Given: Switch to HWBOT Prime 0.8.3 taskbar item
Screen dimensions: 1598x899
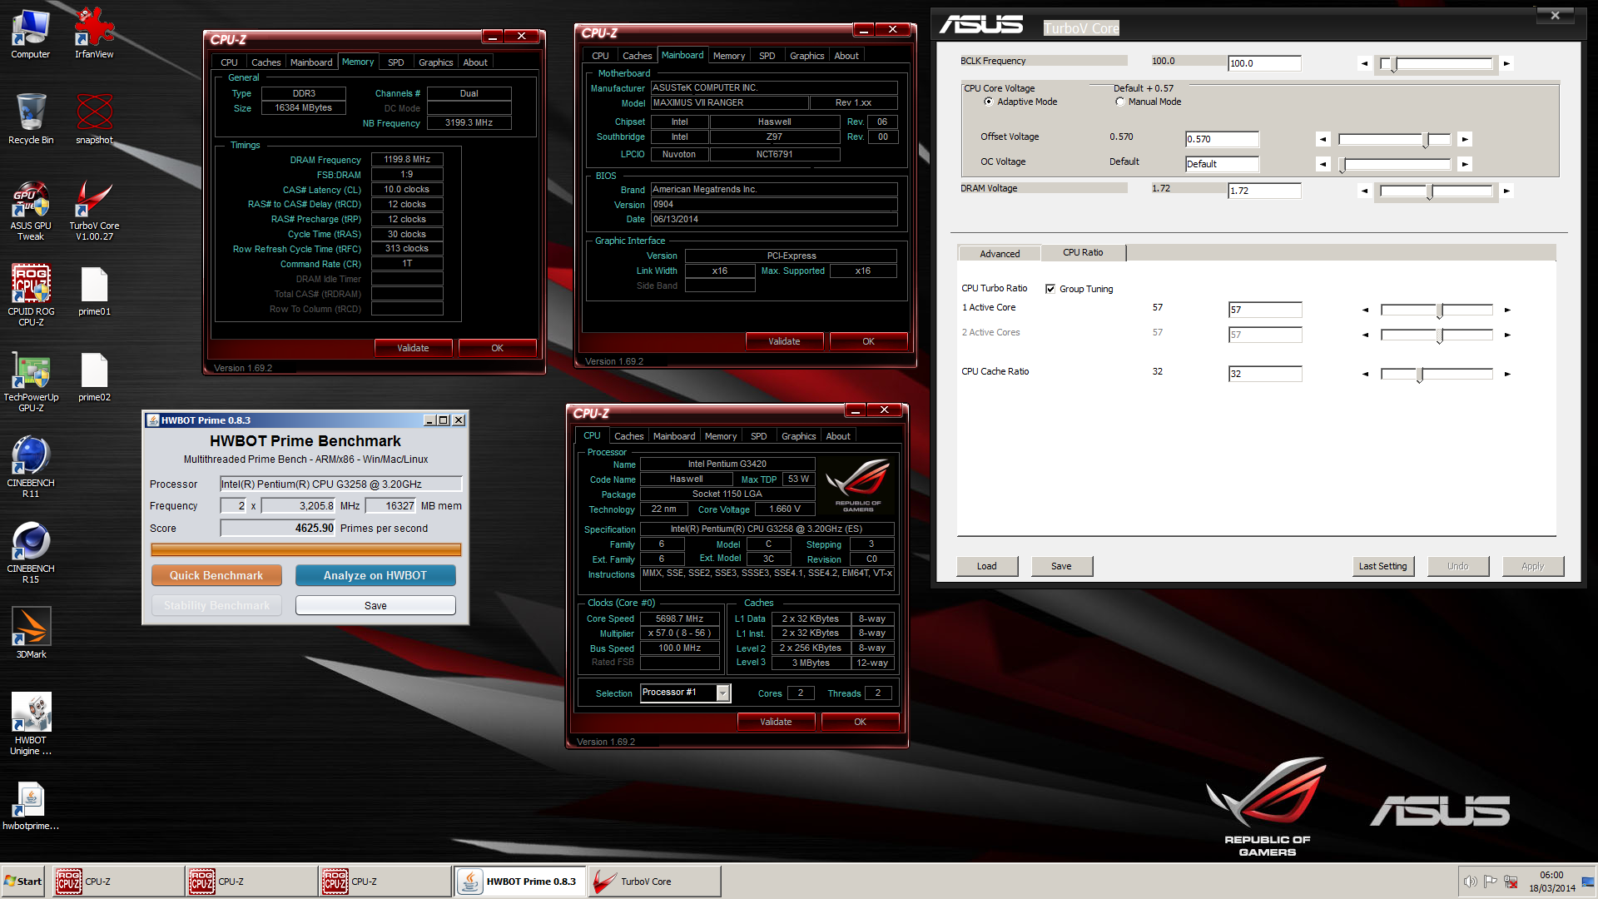Looking at the screenshot, I should point(520,882).
